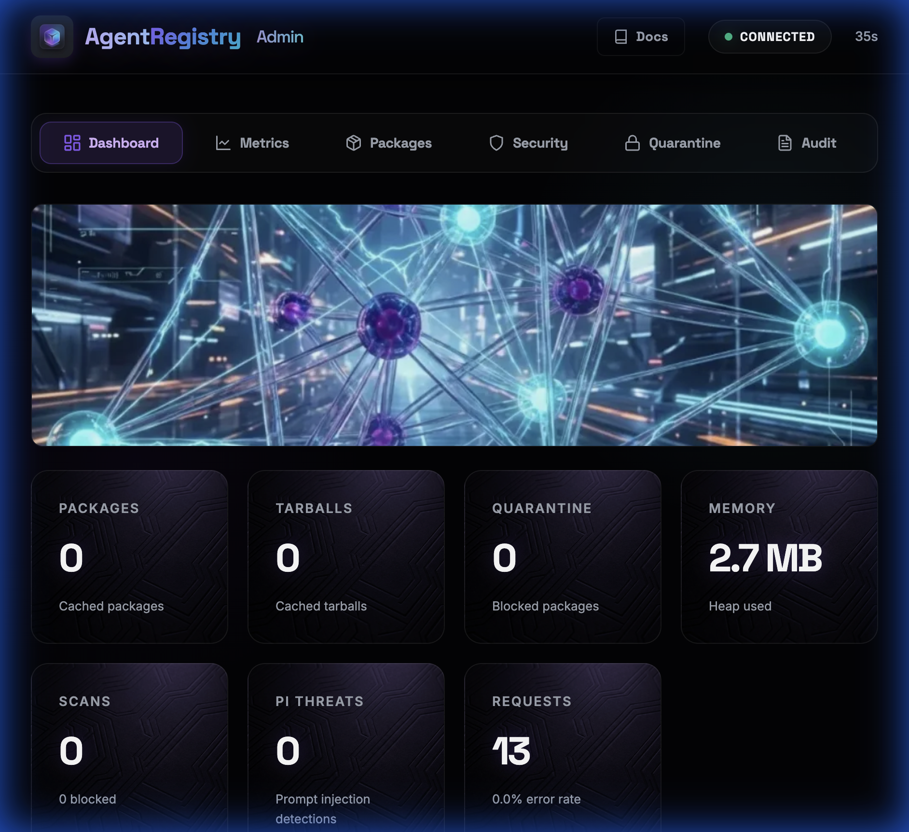The width and height of the screenshot is (909, 832).
Task: Select the Packages stat card
Action: click(x=129, y=556)
